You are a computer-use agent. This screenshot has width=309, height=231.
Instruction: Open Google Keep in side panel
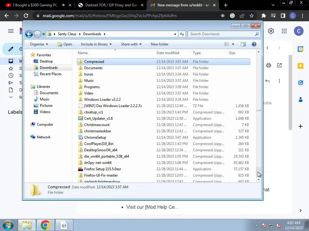[x=300, y=66]
